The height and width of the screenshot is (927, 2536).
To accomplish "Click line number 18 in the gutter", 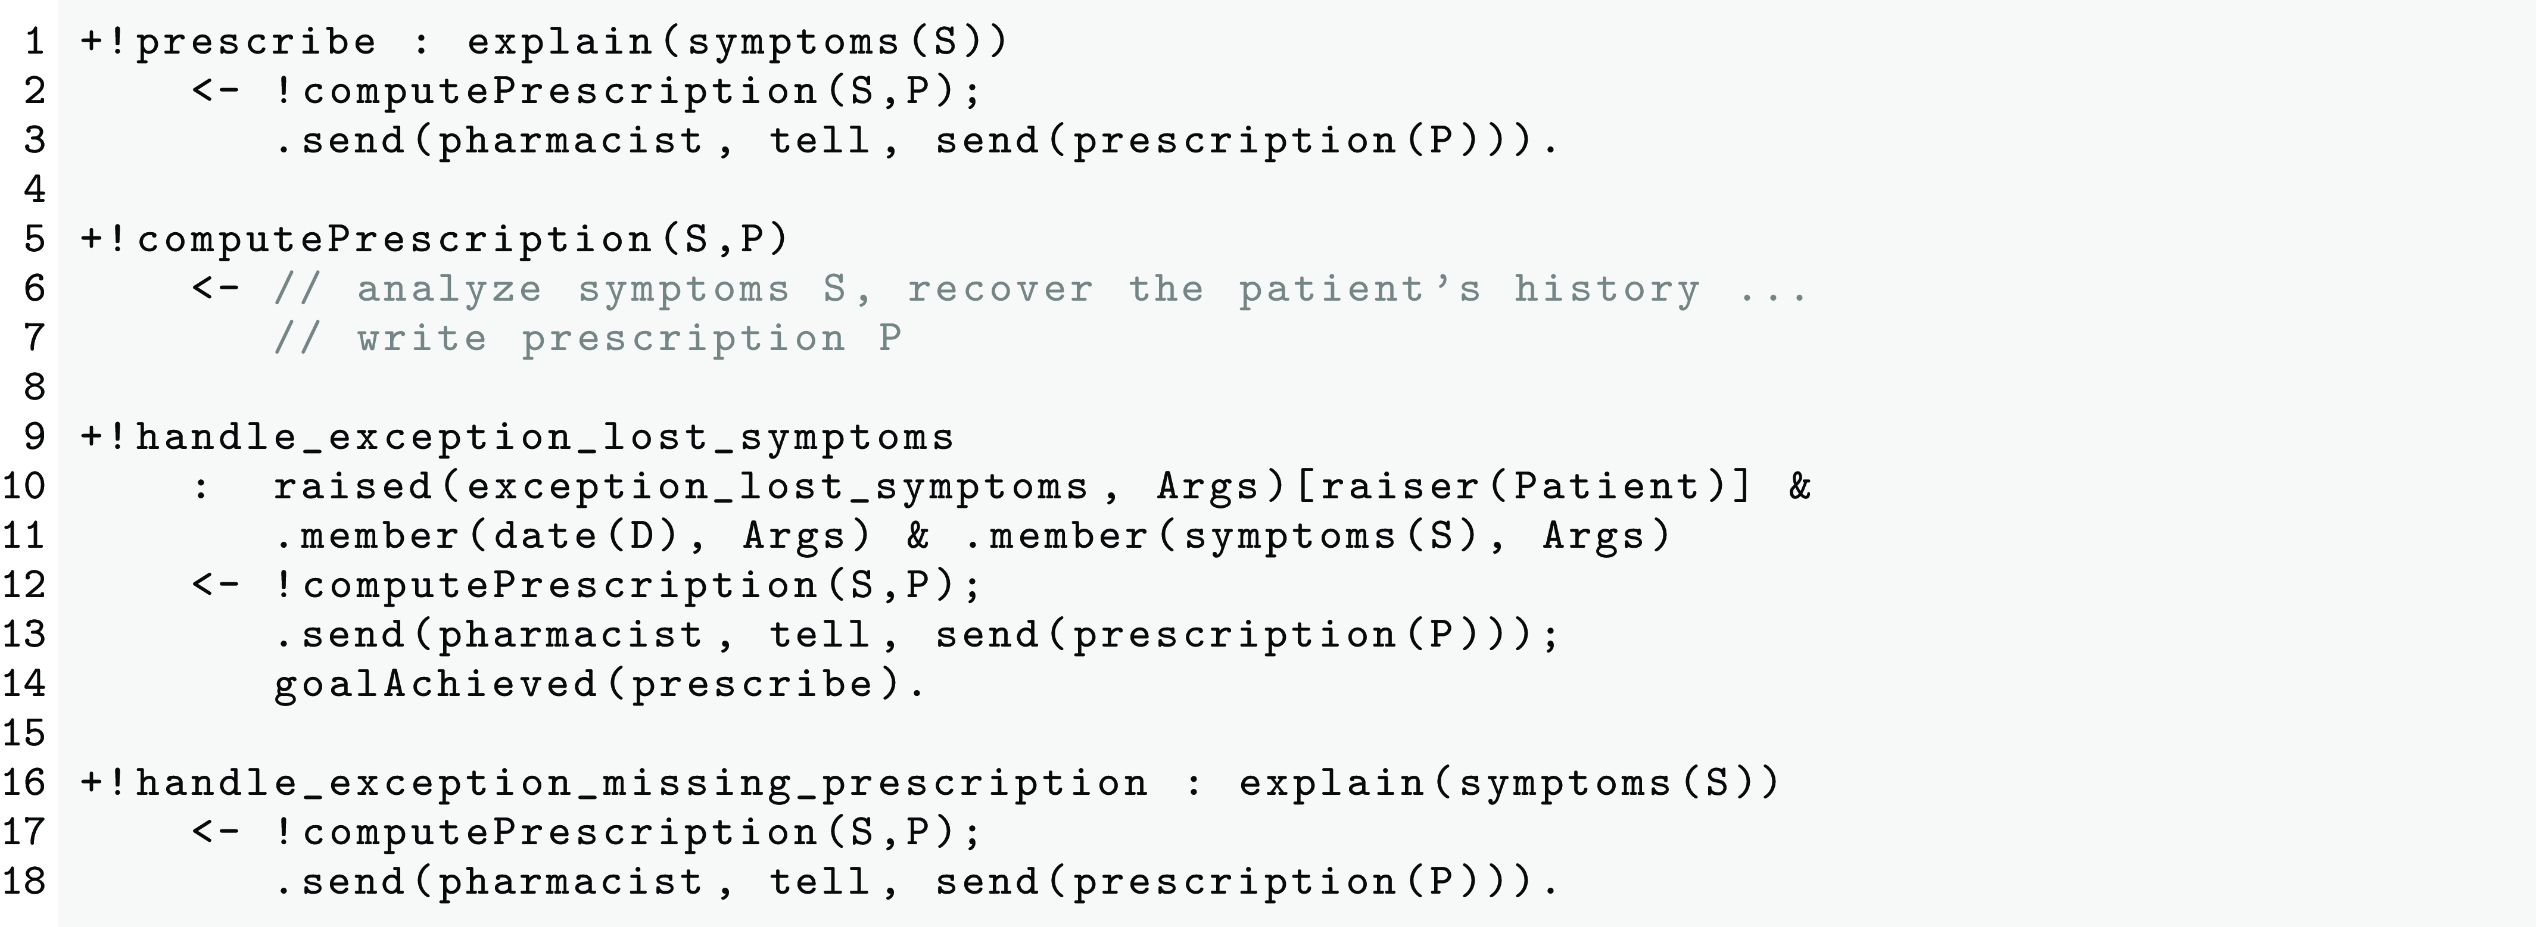I will click(x=24, y=881).
